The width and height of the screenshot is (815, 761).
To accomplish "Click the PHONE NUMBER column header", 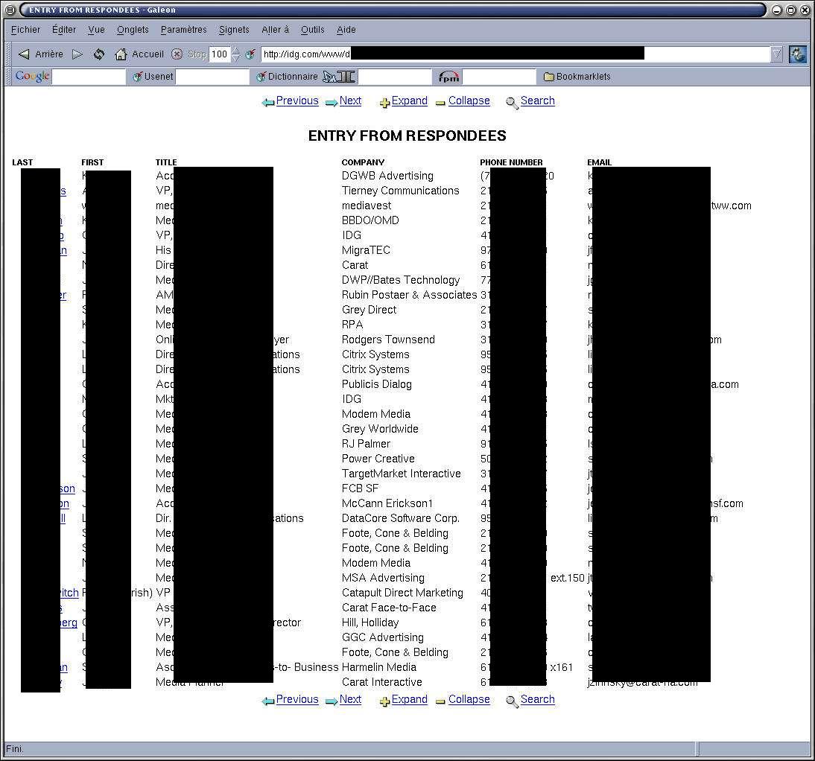I will point(511,162).
